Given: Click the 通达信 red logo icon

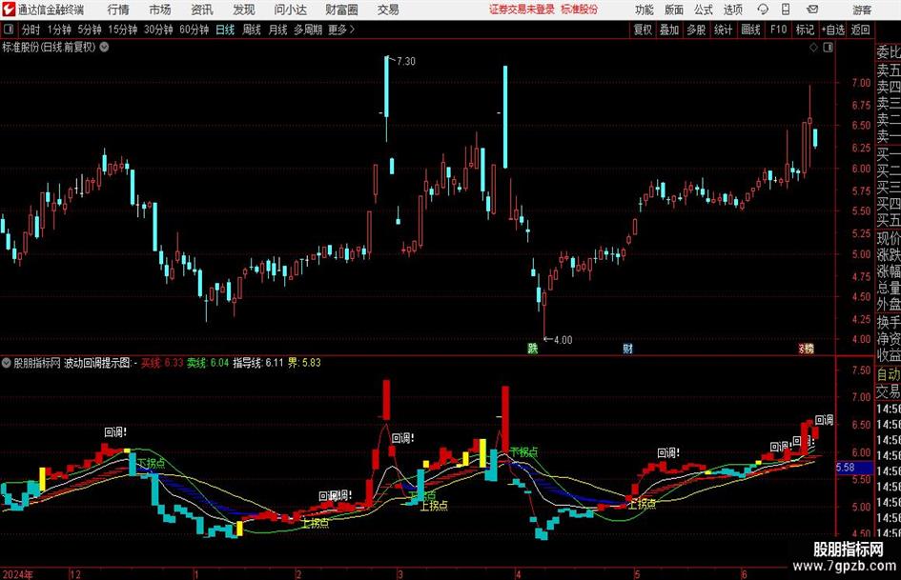Looking at the screenshot, I should (8, 10).
